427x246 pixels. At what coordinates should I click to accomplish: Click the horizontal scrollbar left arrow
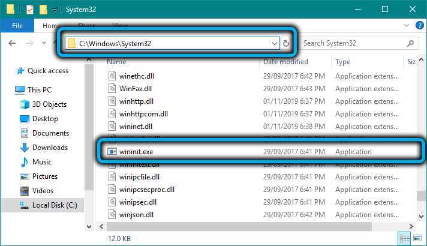[101, 226]
